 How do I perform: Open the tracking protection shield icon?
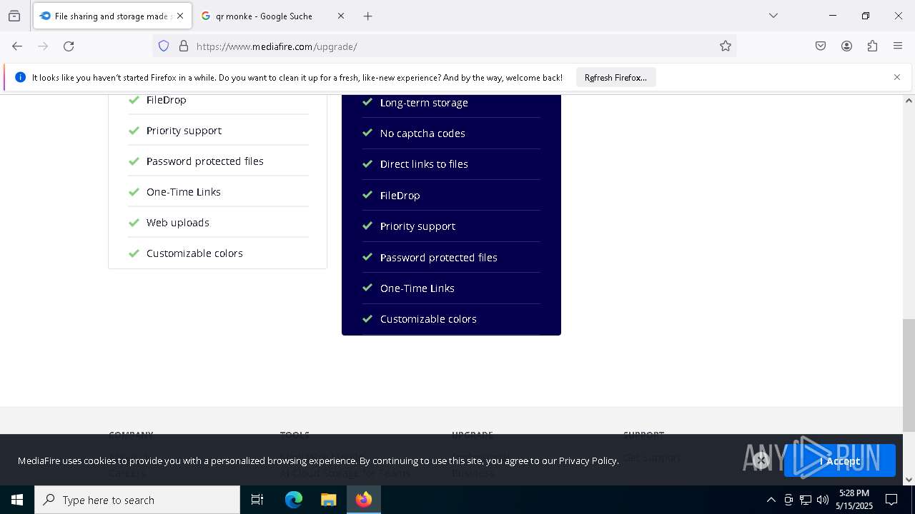[x=164, y=46]
